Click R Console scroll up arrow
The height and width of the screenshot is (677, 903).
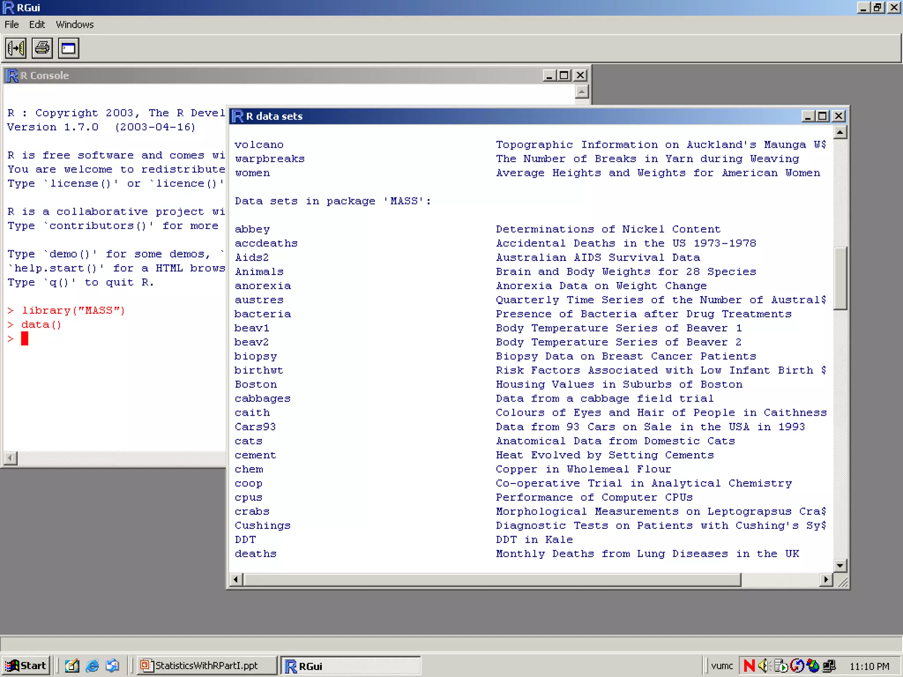point(582,92)
